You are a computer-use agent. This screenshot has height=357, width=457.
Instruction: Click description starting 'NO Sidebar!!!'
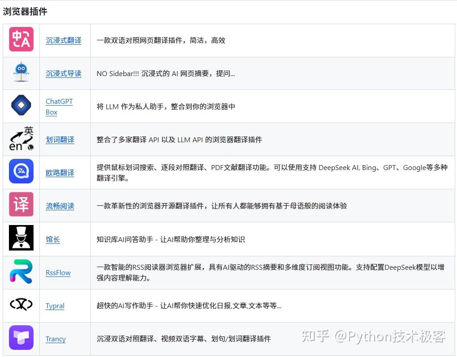pyautogui.click(x=165, y=73)
